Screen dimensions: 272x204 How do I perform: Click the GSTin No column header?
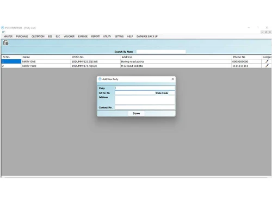tap(95, 57)
